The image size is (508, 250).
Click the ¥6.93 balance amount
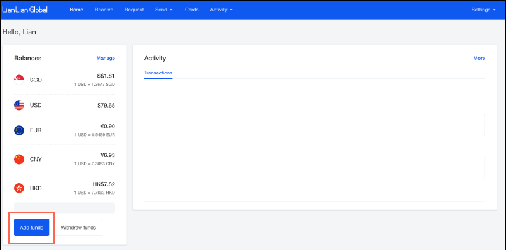click(107, 155)
